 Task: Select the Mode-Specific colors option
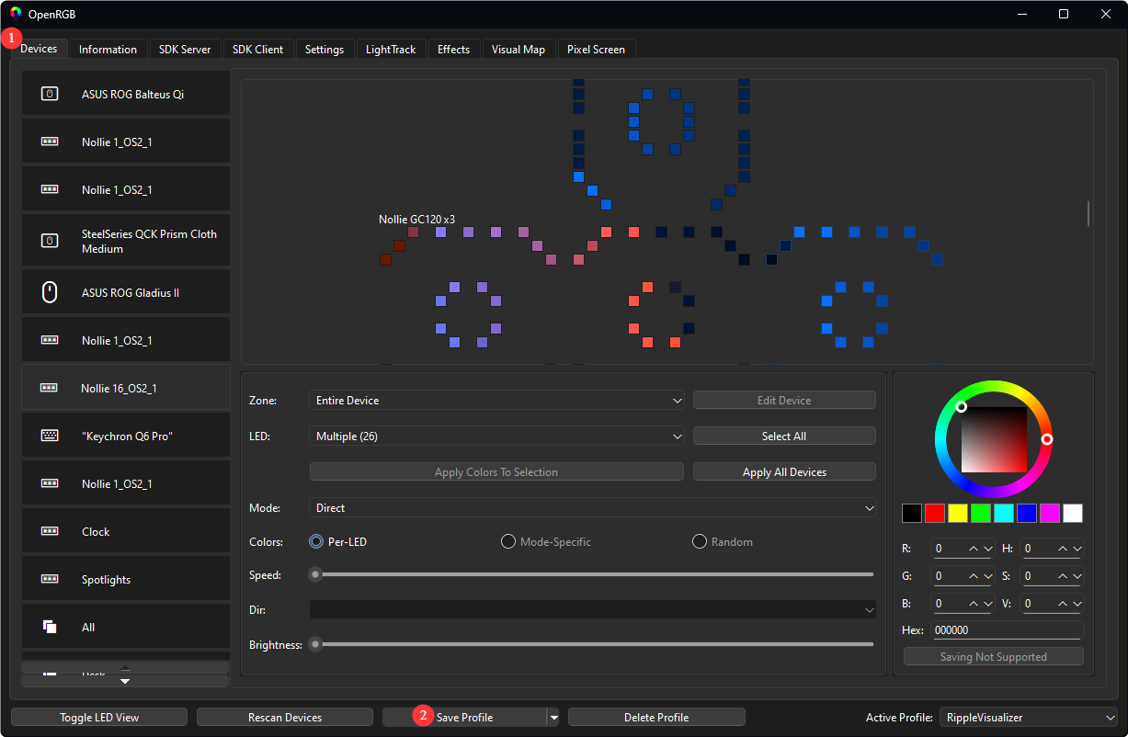(546, 542)
